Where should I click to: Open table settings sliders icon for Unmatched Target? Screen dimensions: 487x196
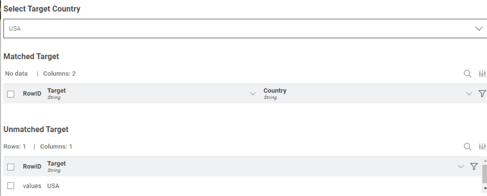[482, 147]
